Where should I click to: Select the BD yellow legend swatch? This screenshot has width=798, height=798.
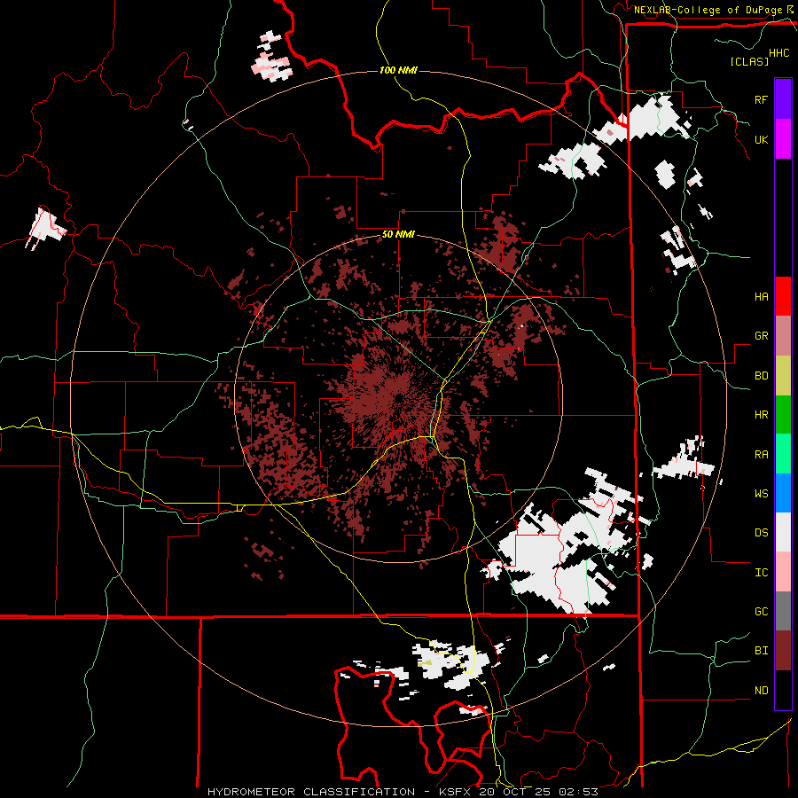tap(783, 376)
